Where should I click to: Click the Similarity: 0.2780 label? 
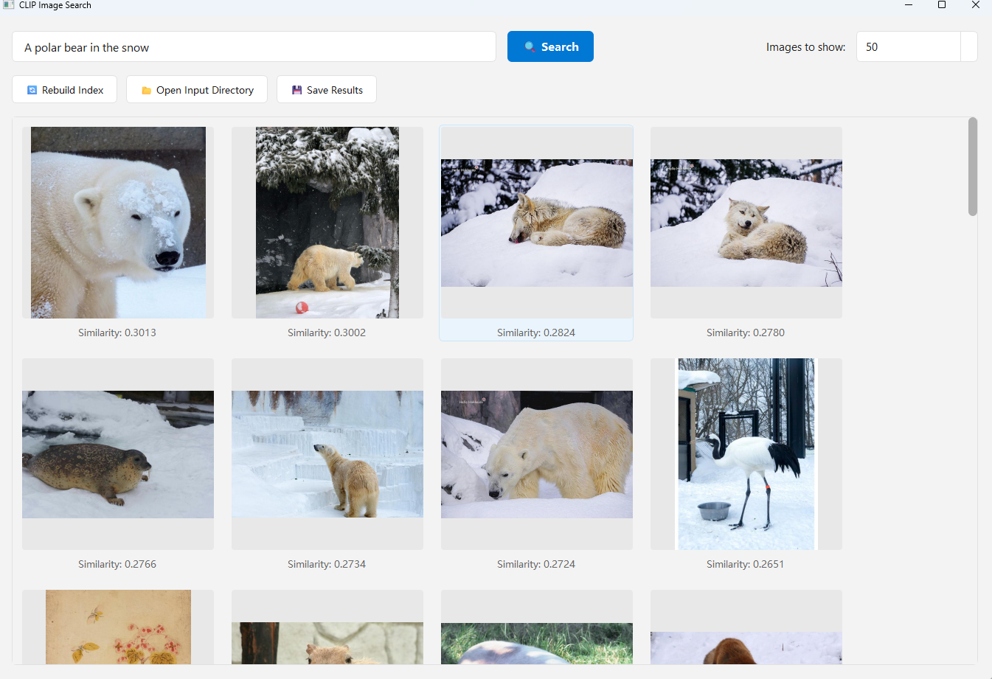click(746, 332)
